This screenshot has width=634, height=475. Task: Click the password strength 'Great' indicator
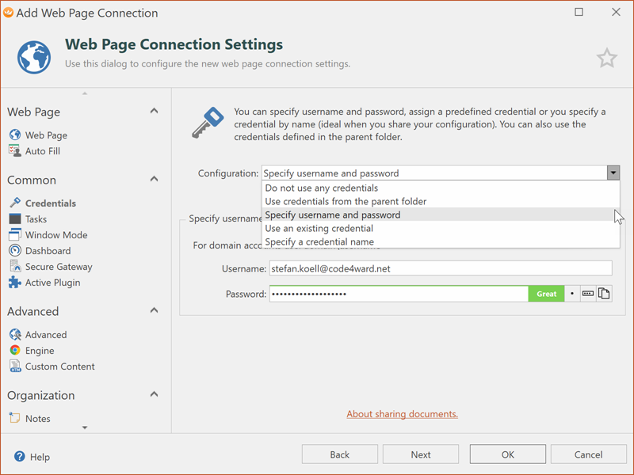click(x=546, y=294)
